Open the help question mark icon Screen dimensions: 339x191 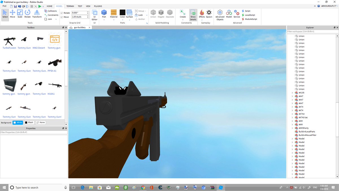coord(319,6)
